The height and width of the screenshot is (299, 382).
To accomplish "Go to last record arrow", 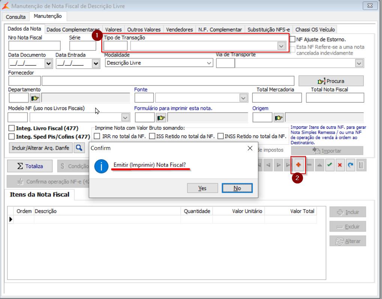I will (288, 165).
